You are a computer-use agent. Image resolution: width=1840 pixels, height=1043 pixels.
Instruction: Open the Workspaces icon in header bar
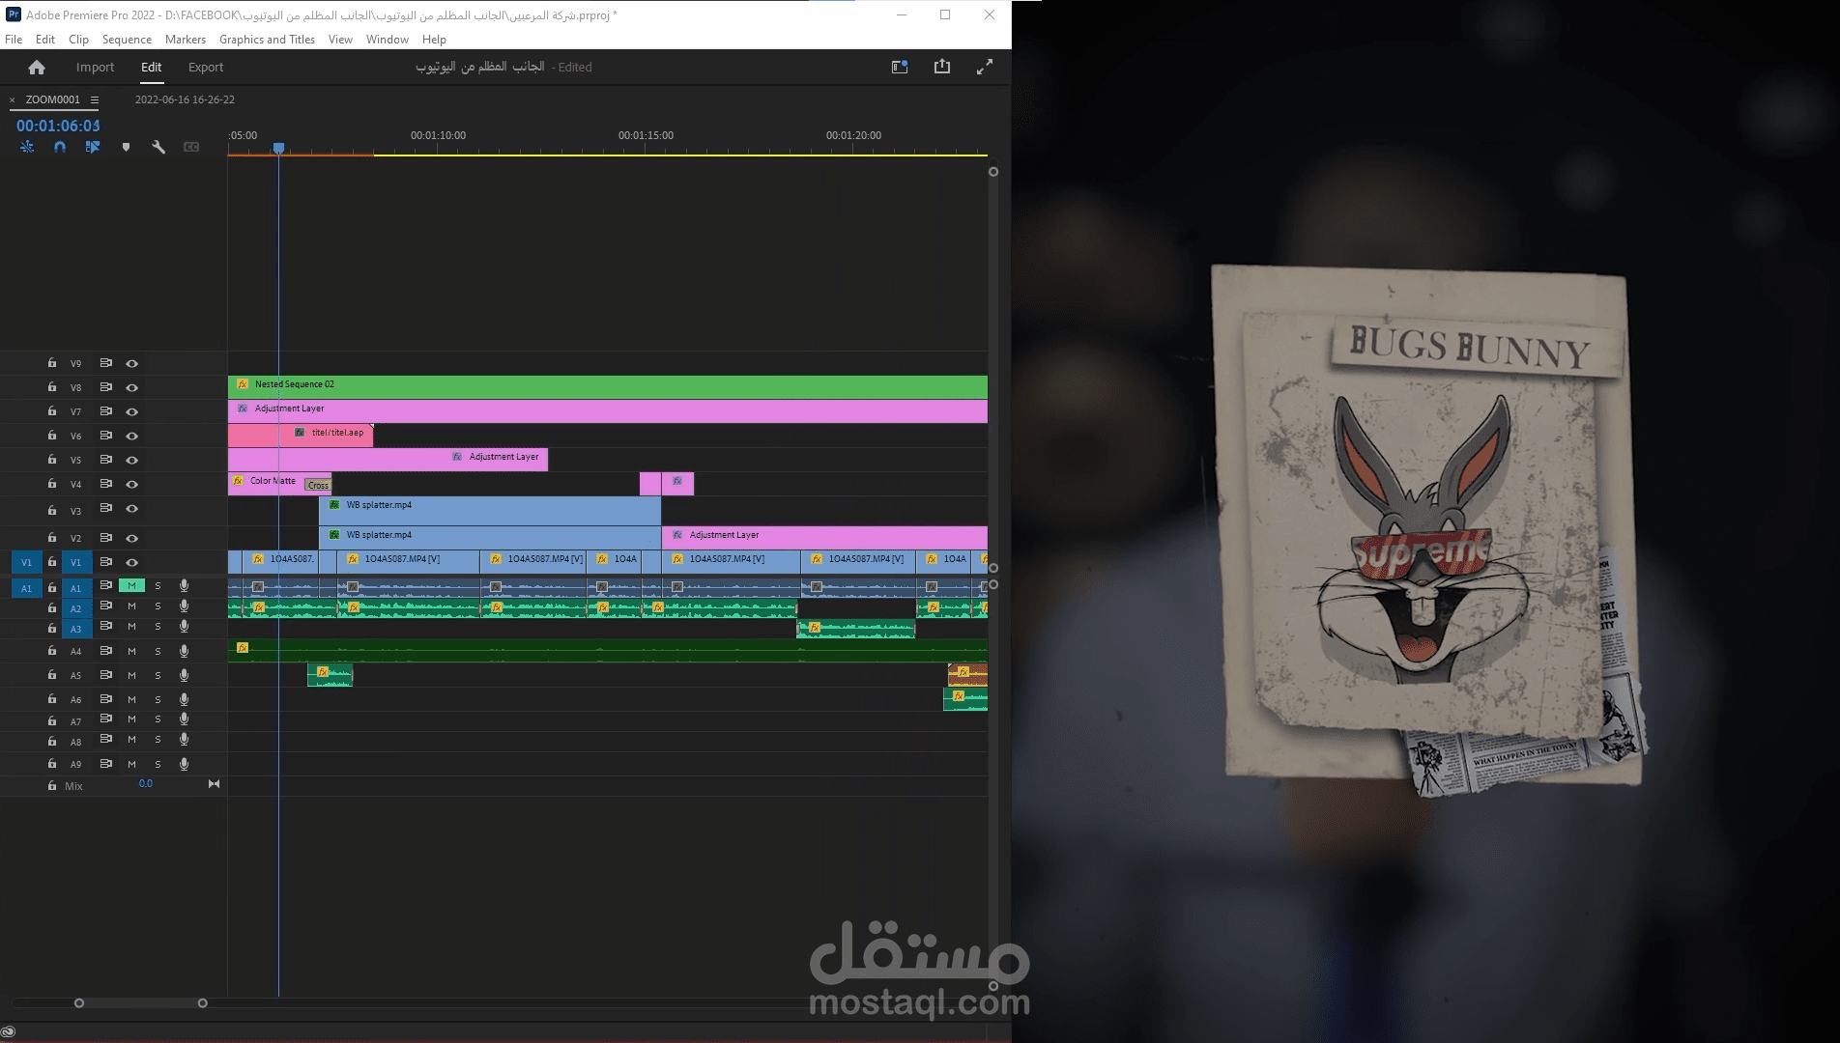900,67
